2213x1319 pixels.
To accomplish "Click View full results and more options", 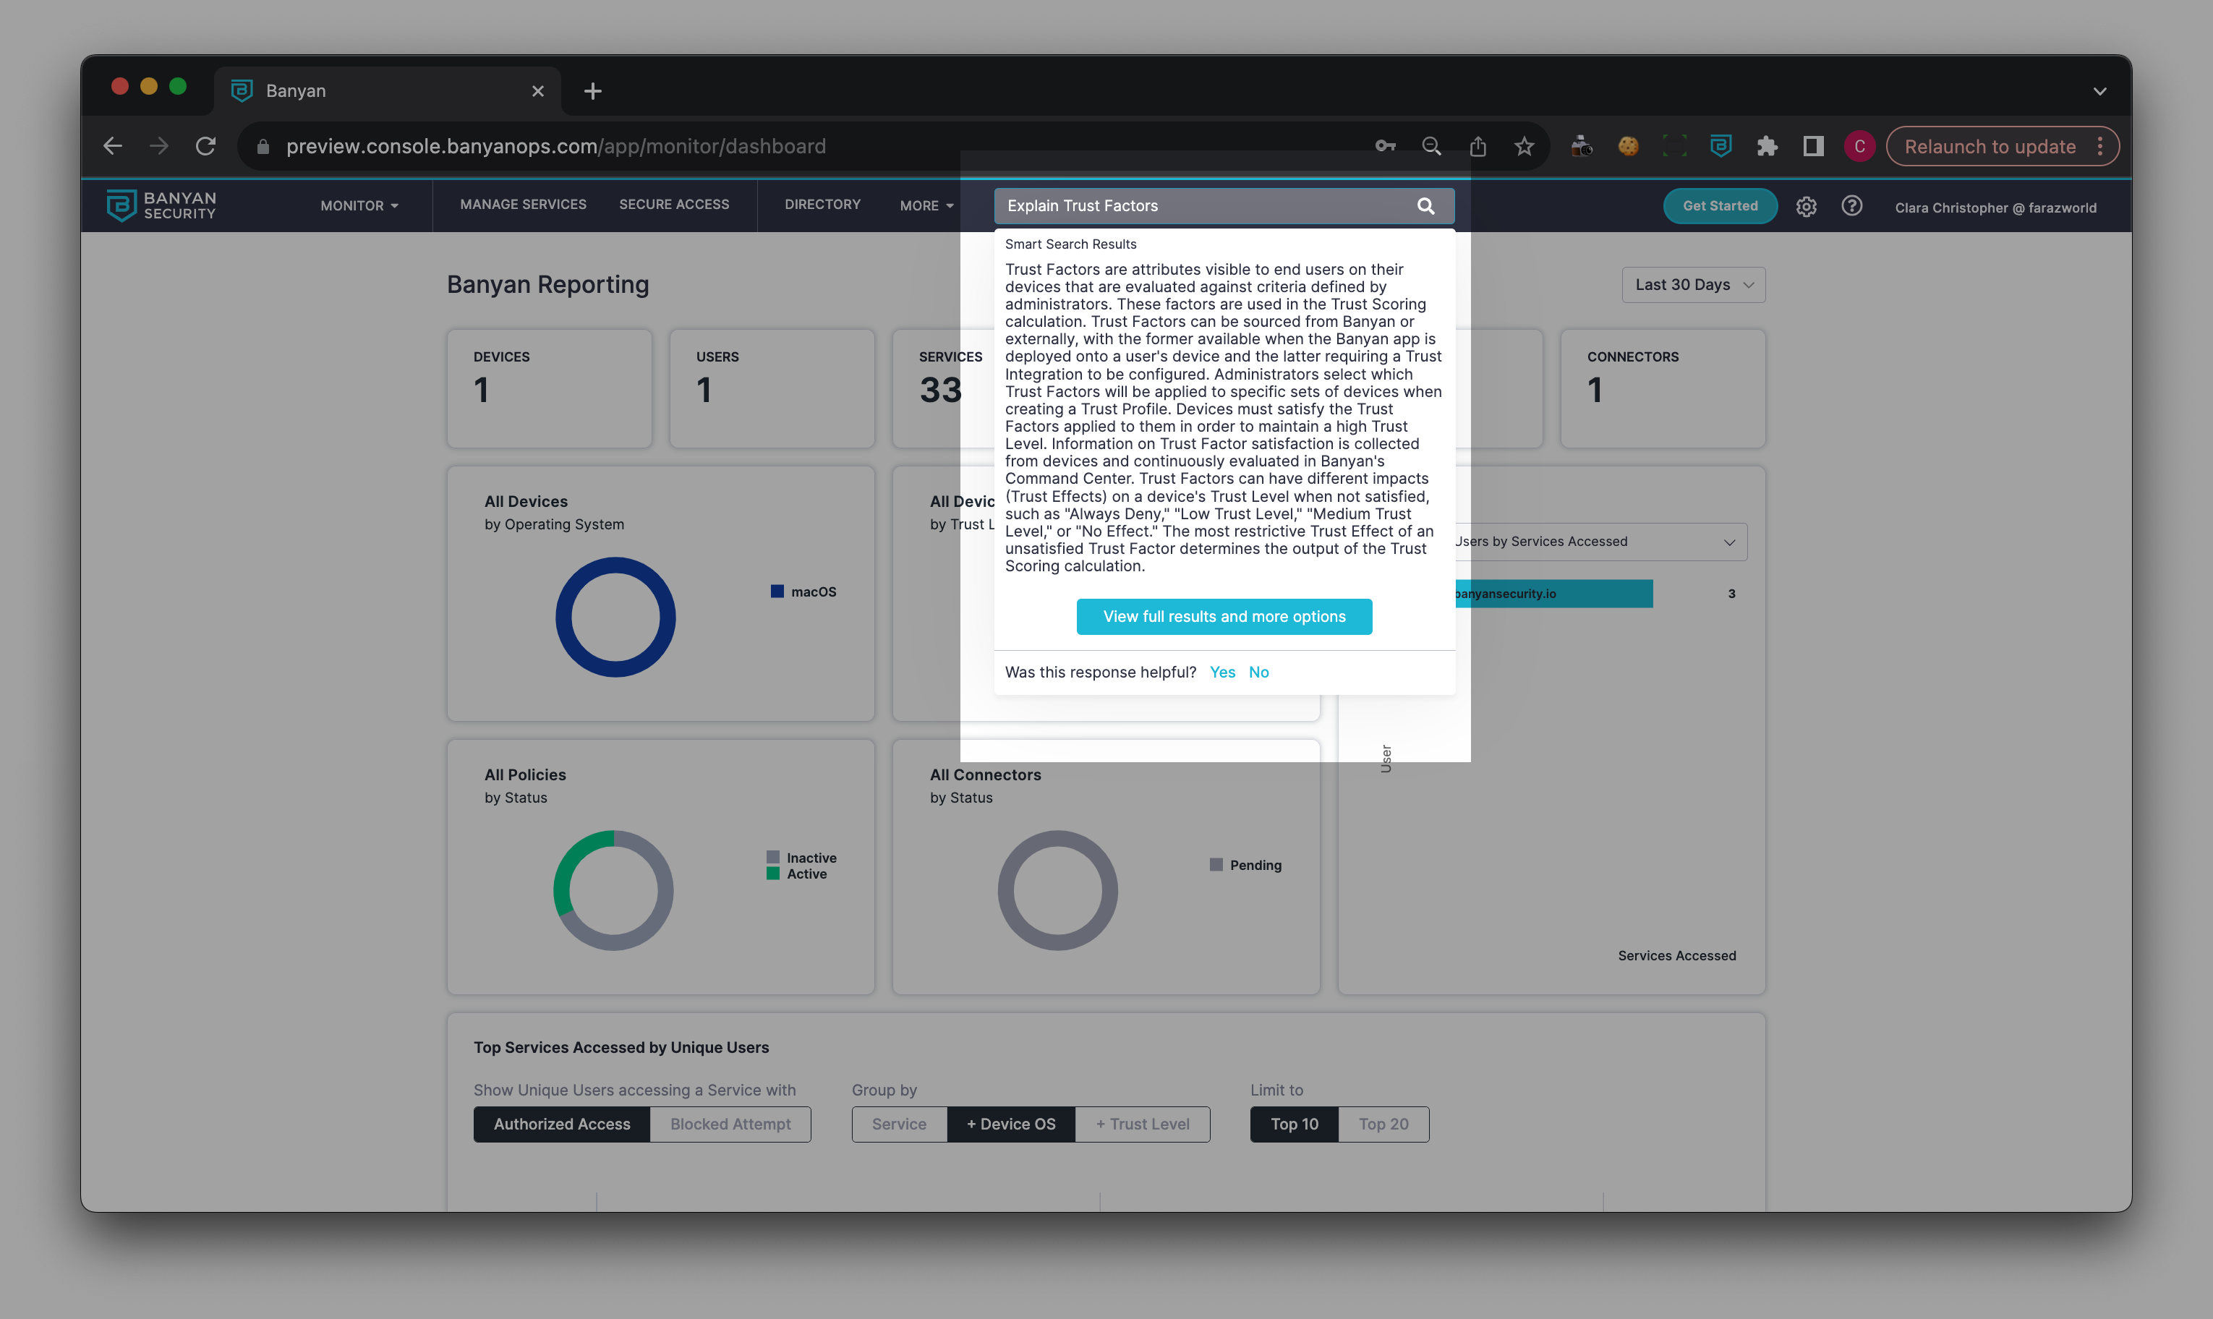I will tap(1224, 617).
